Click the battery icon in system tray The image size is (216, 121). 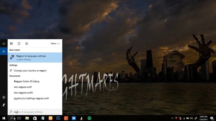click(x=188, y=118)
